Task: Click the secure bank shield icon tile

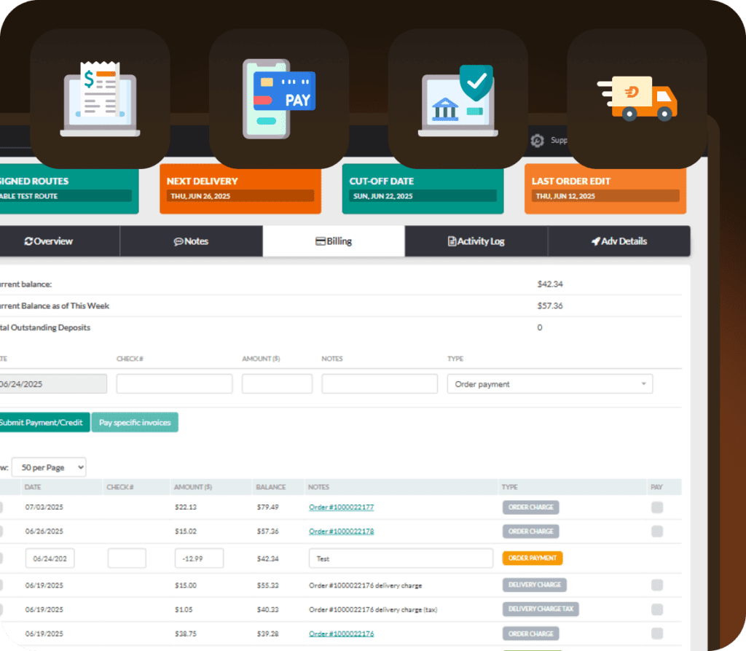Action: click(x=458, y=98)
